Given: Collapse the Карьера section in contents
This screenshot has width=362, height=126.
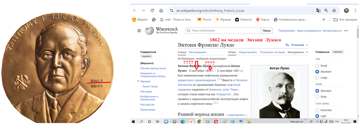Looking at the screenshot, I should [138, 81].
